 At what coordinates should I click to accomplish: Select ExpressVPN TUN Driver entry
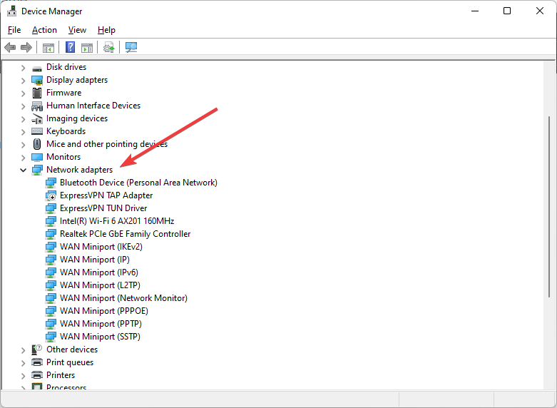(x=103, y=208)
